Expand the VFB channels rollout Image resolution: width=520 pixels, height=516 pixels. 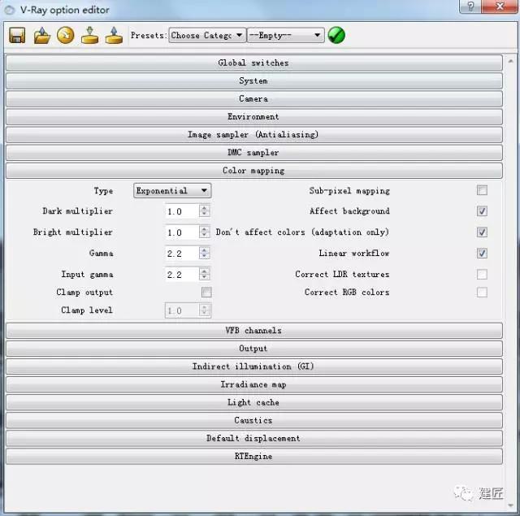(x=254, y=330)
